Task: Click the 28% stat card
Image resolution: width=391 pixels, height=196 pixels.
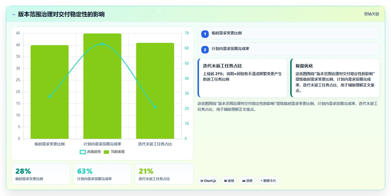Action: 41,174
